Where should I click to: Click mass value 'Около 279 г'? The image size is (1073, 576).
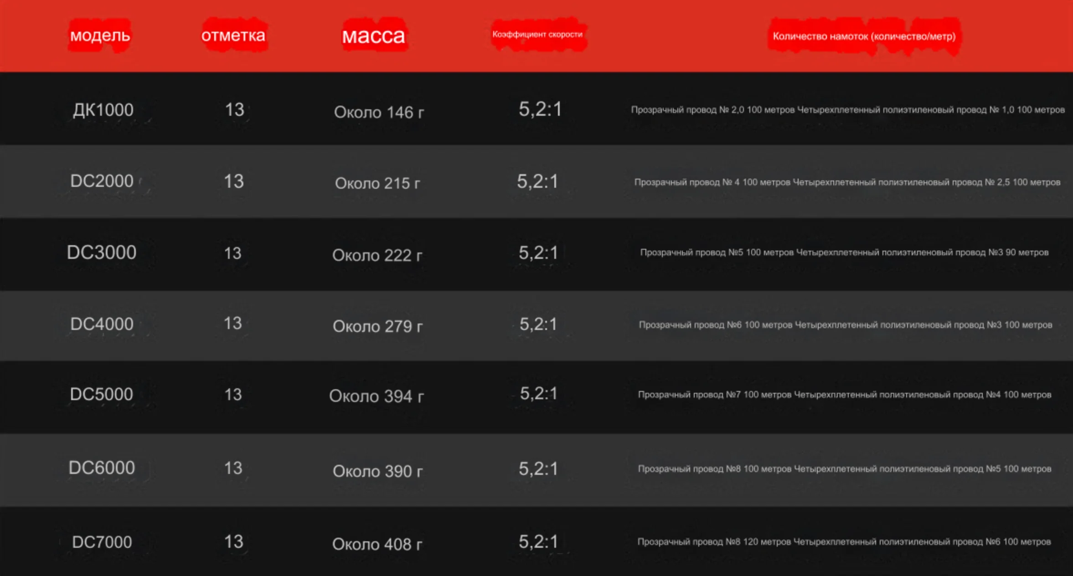click(x=377, y=326)
